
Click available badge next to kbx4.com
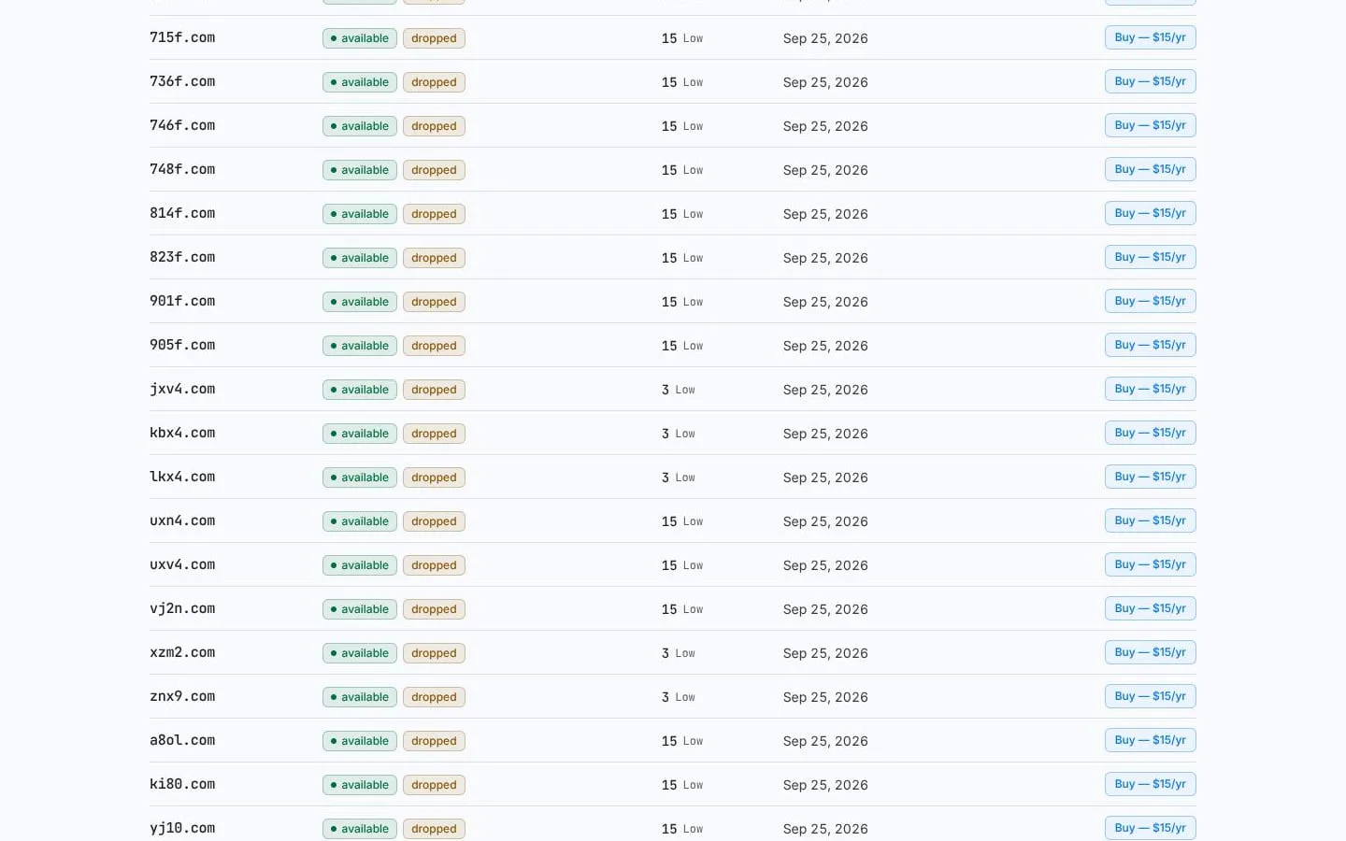[x=360, y=434]
